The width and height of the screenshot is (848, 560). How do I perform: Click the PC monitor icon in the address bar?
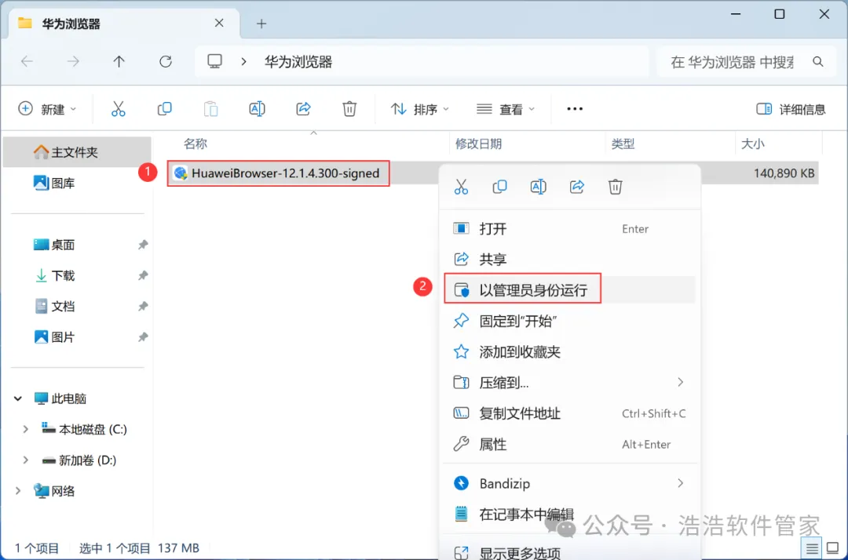(x=214, y=61)
